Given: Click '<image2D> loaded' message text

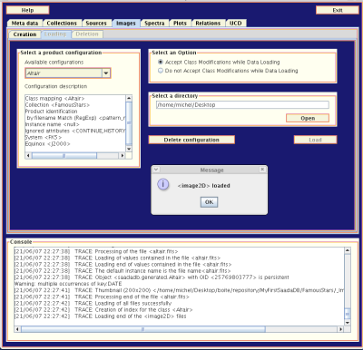Looking at the screenshot, I should click(203, 186).
